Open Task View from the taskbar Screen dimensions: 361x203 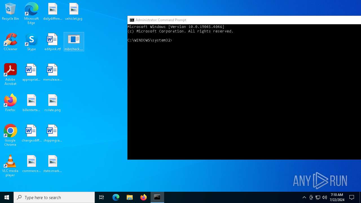(x=102, y=197)
